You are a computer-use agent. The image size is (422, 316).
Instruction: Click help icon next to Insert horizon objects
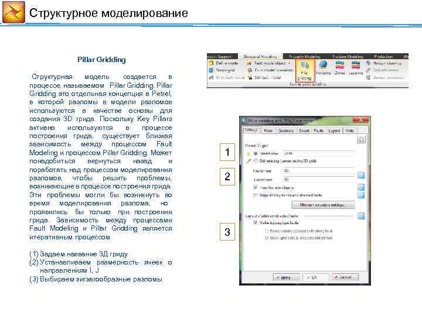click(x=361, y=187)
